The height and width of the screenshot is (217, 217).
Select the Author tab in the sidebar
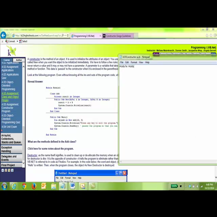point(19,60)
